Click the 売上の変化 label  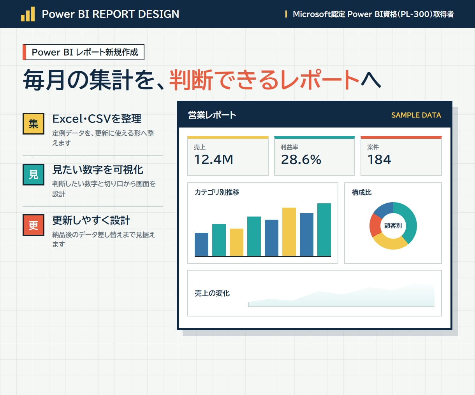pyautogui.click(x=212, y=294)
